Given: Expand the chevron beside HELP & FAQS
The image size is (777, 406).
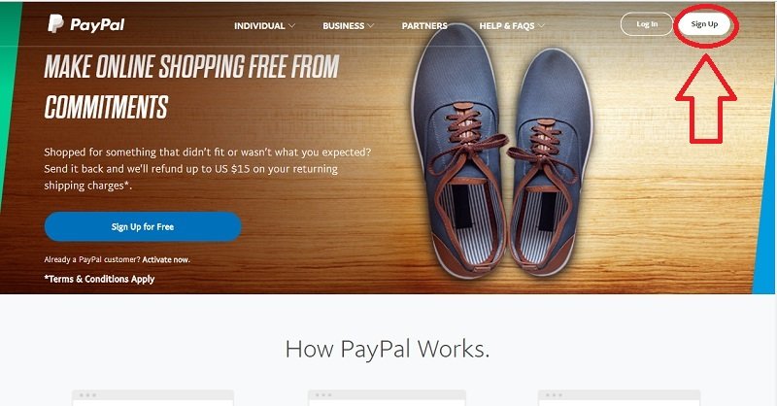Looking at the screenshot, I should click(x=541, y=26).
